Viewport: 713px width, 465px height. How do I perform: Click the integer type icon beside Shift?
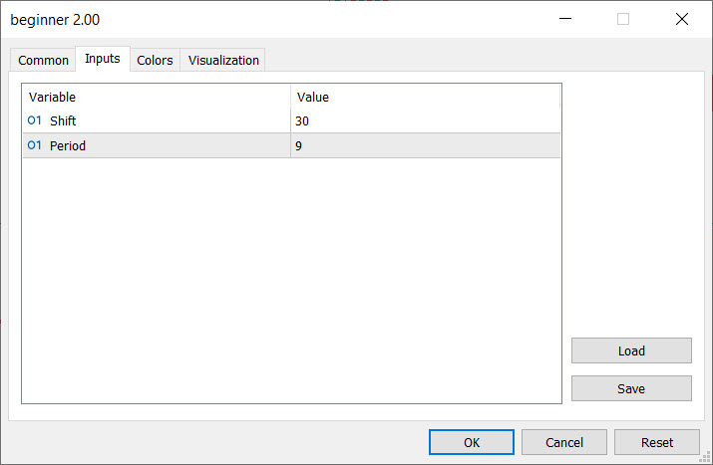coord(35,120)
